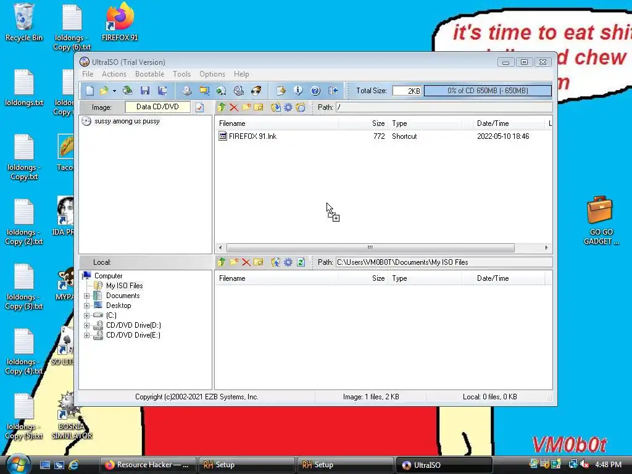Screen dimensions: 632x474
Task: Expand the CD/DVD Drive(D:) tree node
Action: click(86, 325)
